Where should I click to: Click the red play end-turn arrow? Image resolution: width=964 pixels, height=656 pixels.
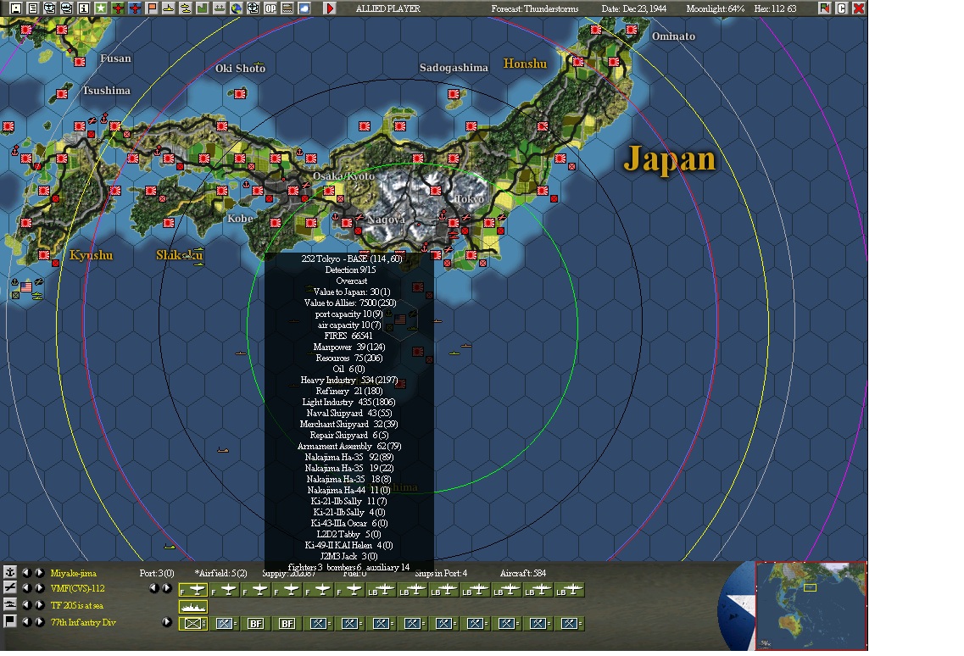(330, 8)
